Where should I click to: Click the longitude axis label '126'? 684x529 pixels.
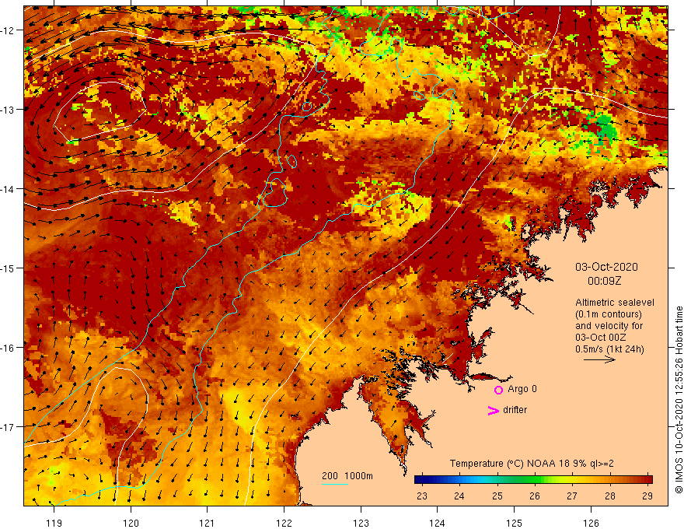pos(591,523)
